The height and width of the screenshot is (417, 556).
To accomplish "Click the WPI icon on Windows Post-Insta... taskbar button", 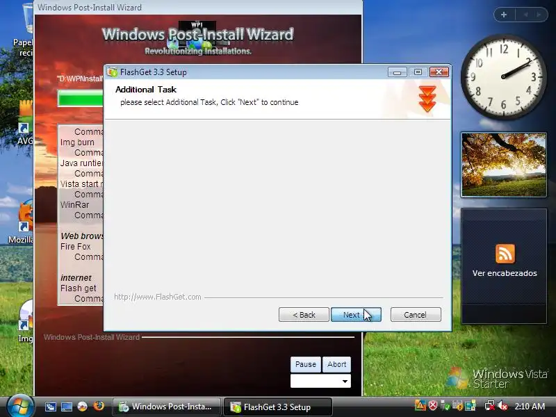I will point(124,407).
